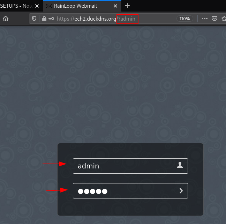Click the admin login username field

click(130, 166)
